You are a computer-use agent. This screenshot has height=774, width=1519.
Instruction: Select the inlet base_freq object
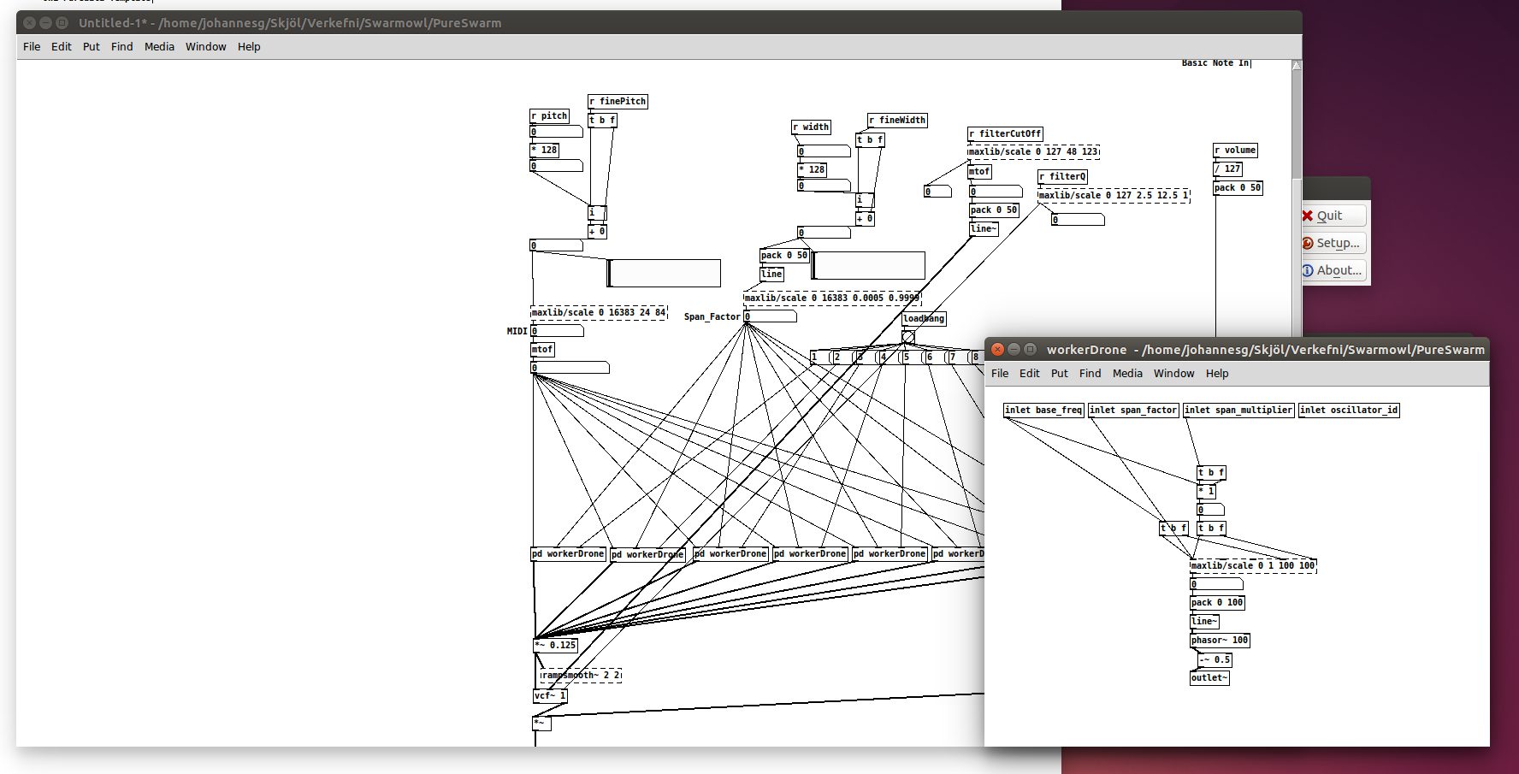[x=1043, y=410]
